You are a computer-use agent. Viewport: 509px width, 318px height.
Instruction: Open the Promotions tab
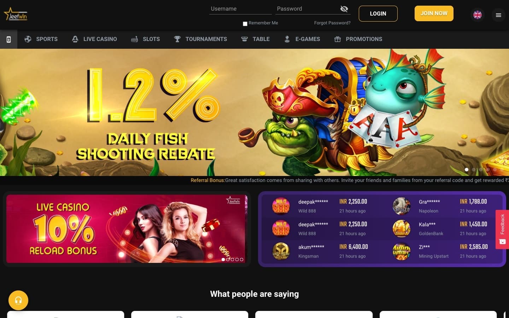click(358, 39)
